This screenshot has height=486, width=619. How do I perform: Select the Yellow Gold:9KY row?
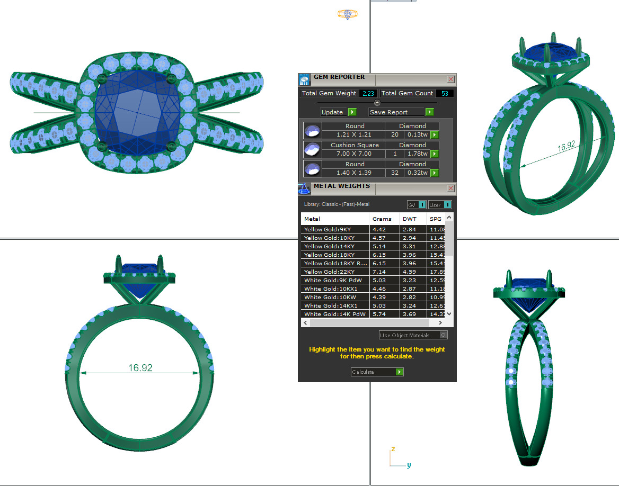(x=373, y=229)
